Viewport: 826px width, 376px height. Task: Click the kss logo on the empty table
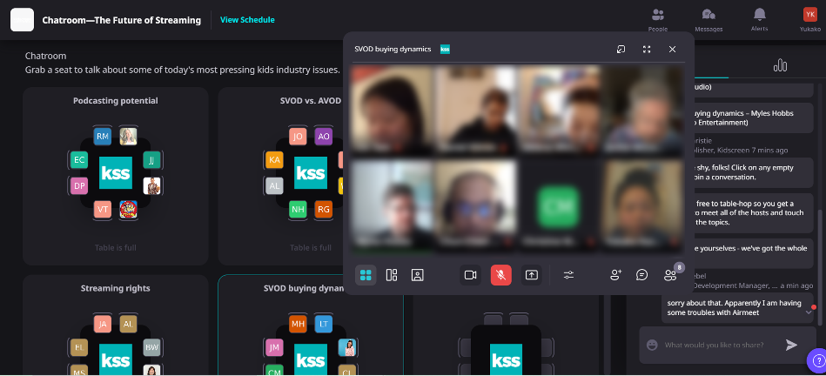tap(506, 359)
